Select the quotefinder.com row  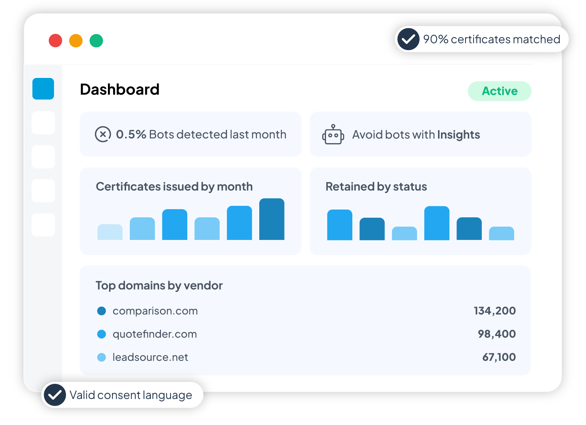click(306, 334)
